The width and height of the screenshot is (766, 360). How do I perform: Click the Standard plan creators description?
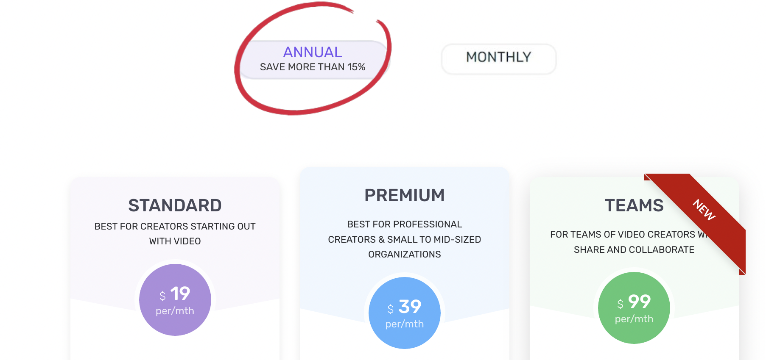pos(175,234)
